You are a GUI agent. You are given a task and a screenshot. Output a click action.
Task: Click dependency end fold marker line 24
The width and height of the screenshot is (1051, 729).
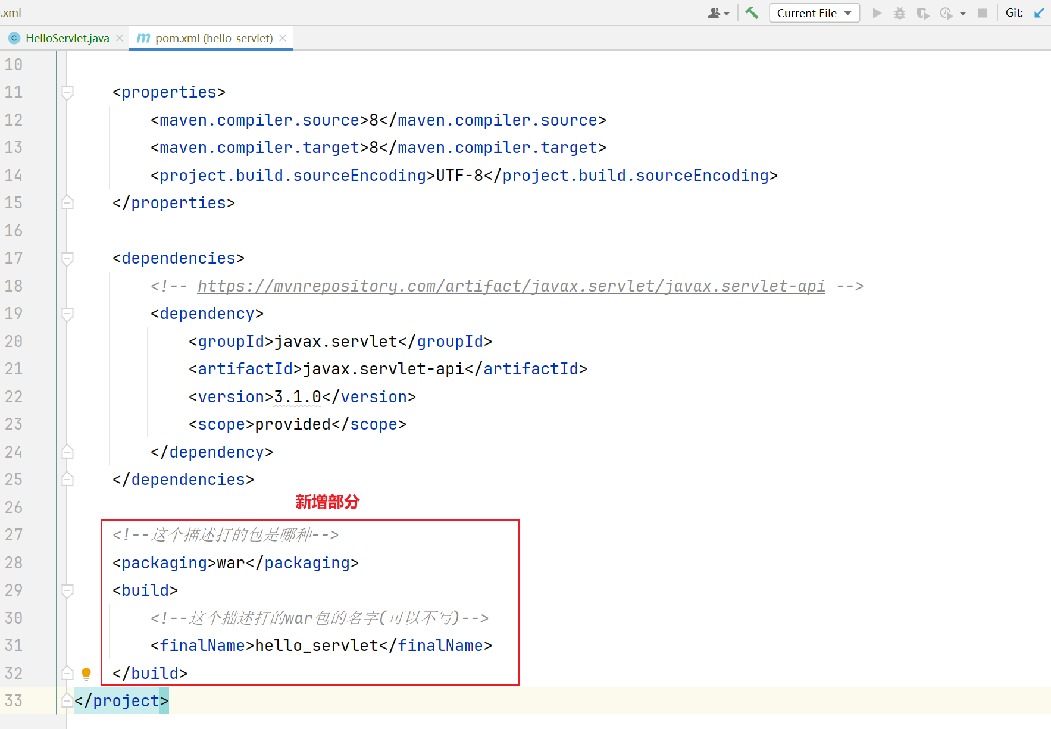pos(68,452)
